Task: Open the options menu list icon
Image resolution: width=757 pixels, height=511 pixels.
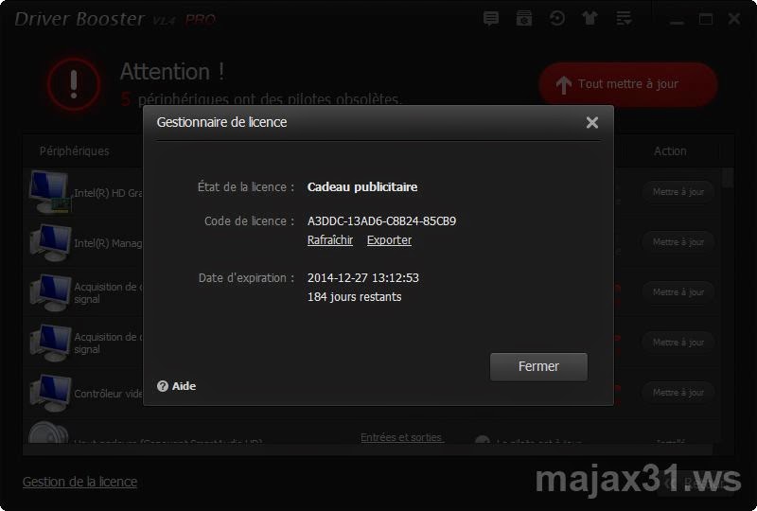Action: (x=624, y=18)
